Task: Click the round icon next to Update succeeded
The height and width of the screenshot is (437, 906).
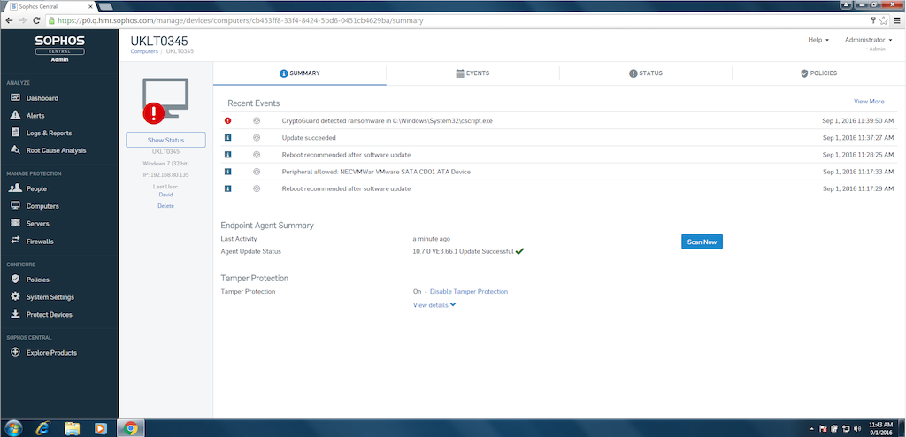Action: [x=257, y=138]
